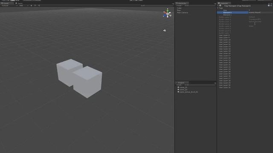
Task: Select floor in the Hierarchy
Action: 179,10
